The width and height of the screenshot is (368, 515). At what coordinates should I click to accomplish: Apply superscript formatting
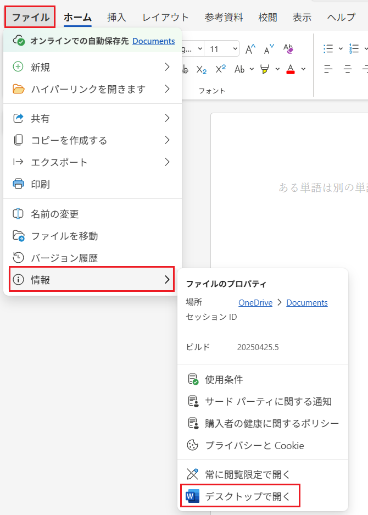(220, 69)
